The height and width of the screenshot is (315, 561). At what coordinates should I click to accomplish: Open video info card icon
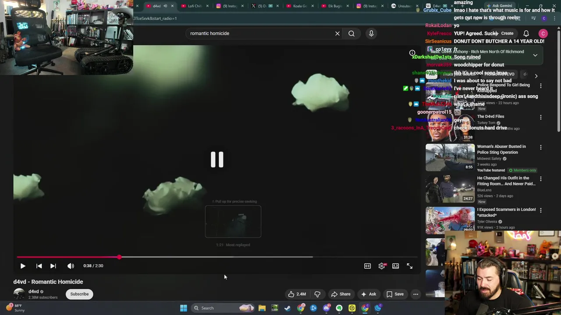tap(412, 53)
